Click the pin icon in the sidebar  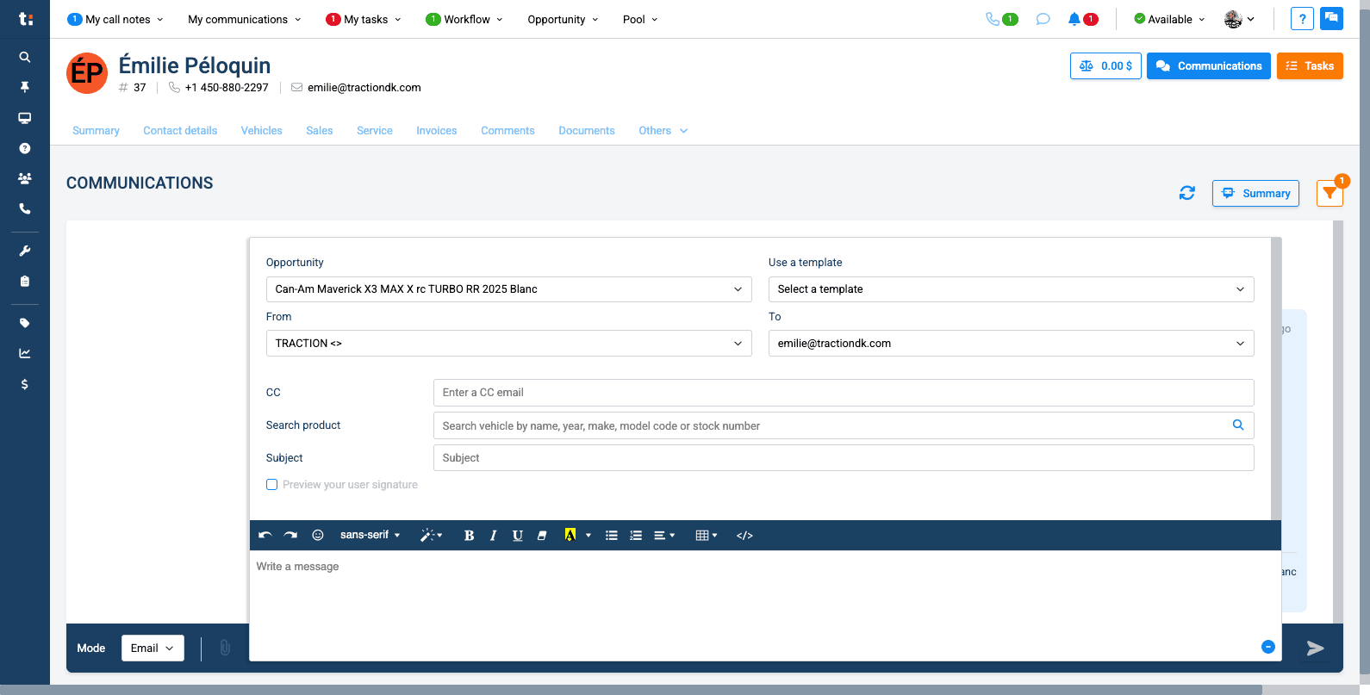coord(25,87)
